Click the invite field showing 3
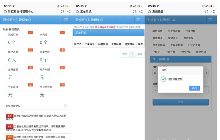Screen dimensions: 220x140 pos(180,90)
